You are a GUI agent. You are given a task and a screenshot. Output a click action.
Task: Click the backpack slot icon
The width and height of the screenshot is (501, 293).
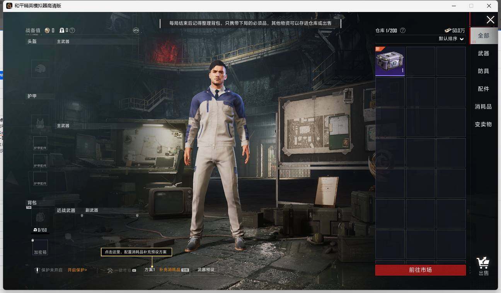click(40, 218)
